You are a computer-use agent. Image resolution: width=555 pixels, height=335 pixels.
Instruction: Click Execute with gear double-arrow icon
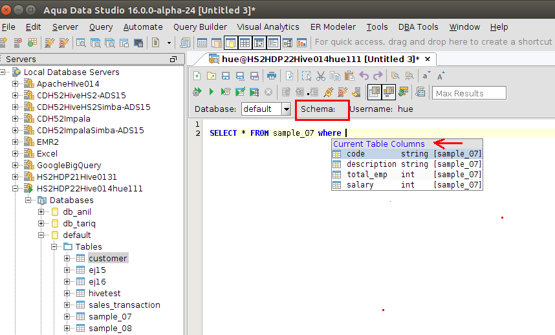pos(197,92)
